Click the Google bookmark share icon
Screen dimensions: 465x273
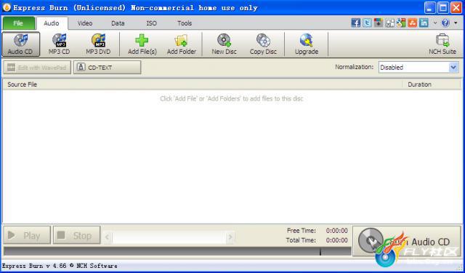pyautogui.click(x=379, y=23)
